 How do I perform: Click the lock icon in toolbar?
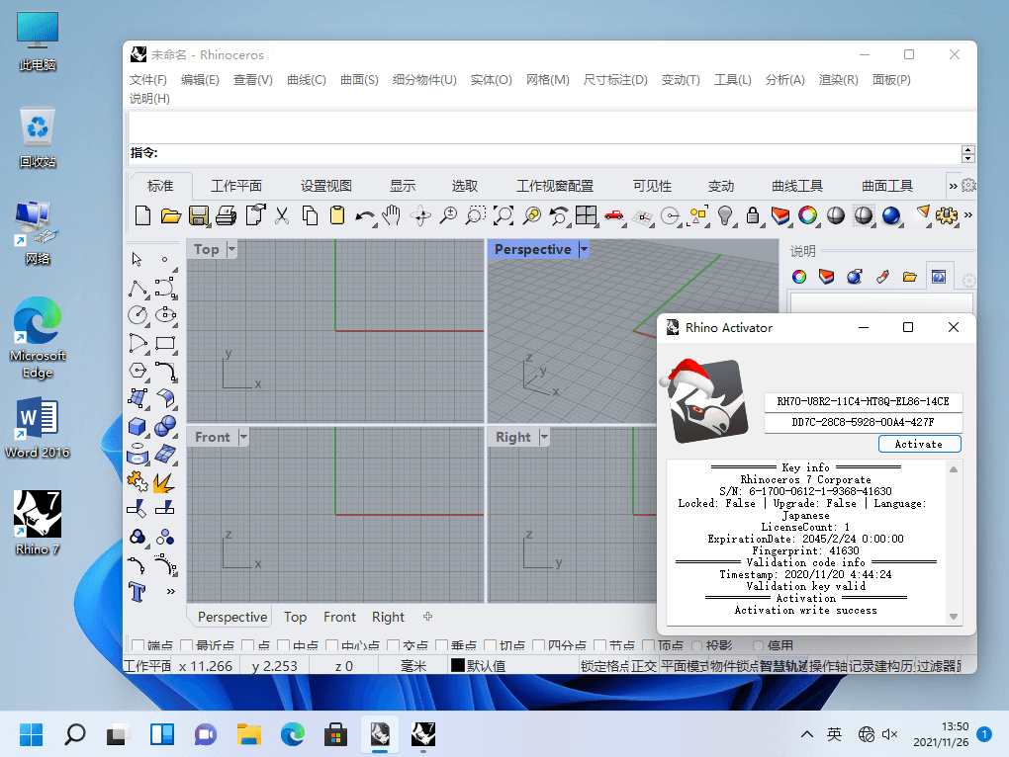pyautogui.click(x=753, y=215)
